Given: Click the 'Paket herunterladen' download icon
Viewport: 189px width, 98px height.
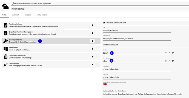Looking at the screenshot, I should (5, 25).
